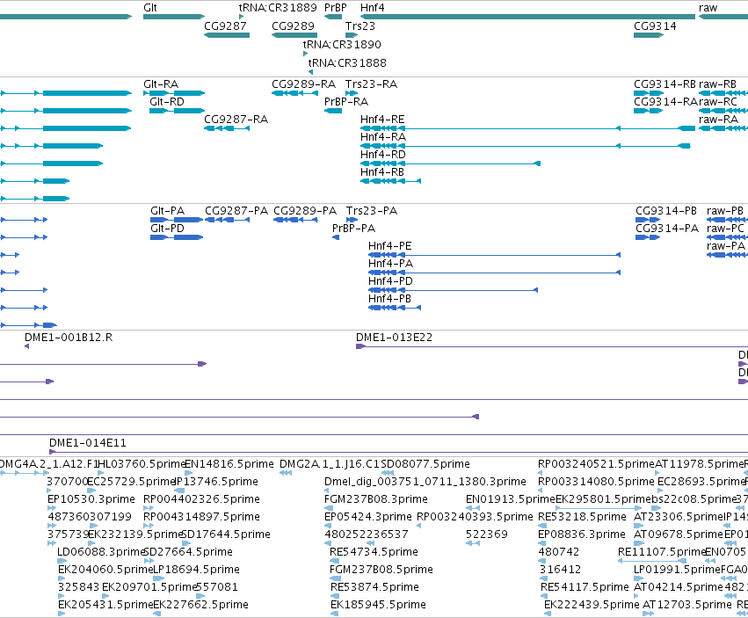Click the DME1-013E22 clone label
Viewport: 748px width, 618px height.
coord(394,338)
